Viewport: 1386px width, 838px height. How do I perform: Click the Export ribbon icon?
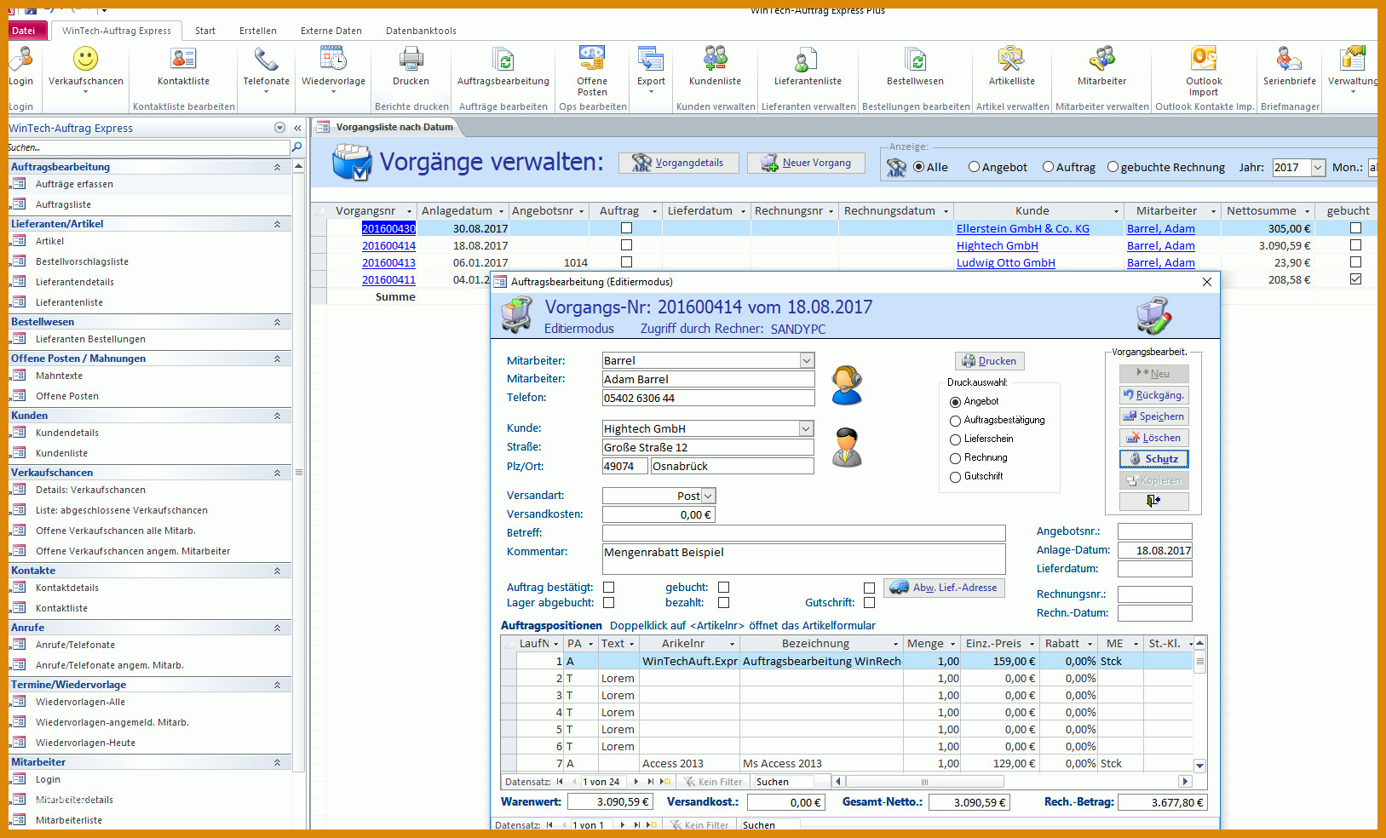651,59
